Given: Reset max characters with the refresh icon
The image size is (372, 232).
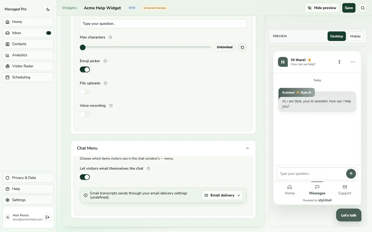Looking at the screenshot, I should (242, 47).
